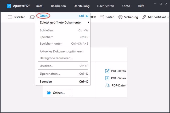This screenshot has width=170, height=113.
Task: Click the create PDF-Datei plus icon
Action: click(107, 78)
